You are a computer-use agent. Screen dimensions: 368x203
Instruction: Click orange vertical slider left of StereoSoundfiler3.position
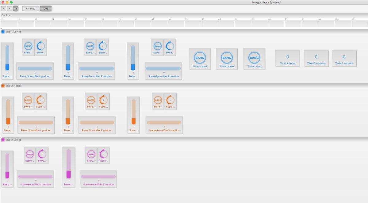coord(134,112)
